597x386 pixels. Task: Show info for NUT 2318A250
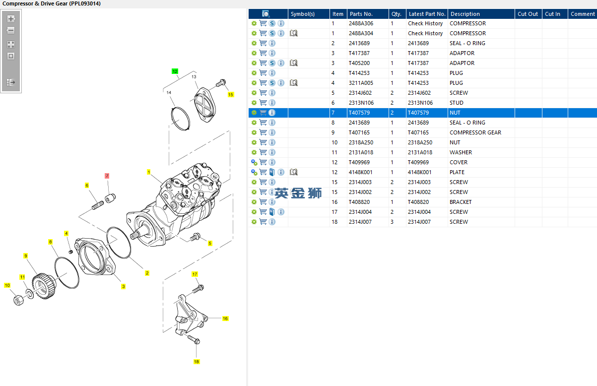point(272,142)
